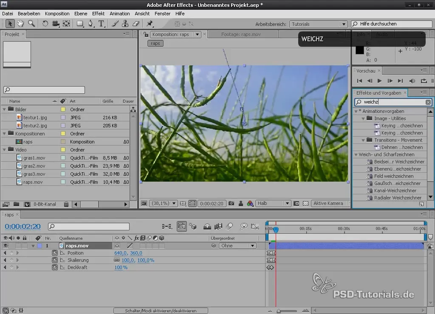Select the Clone Stamp tool

(x=125, y=24)
